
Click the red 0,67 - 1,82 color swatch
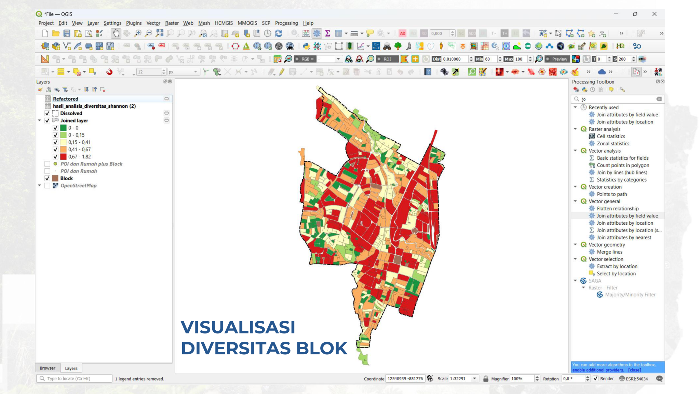pos(64,156)
